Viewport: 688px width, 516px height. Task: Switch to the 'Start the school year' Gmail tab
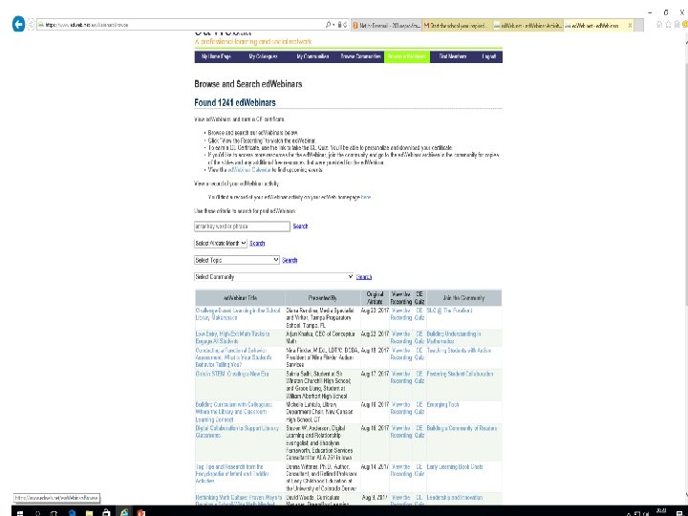(x=457, y=26)
